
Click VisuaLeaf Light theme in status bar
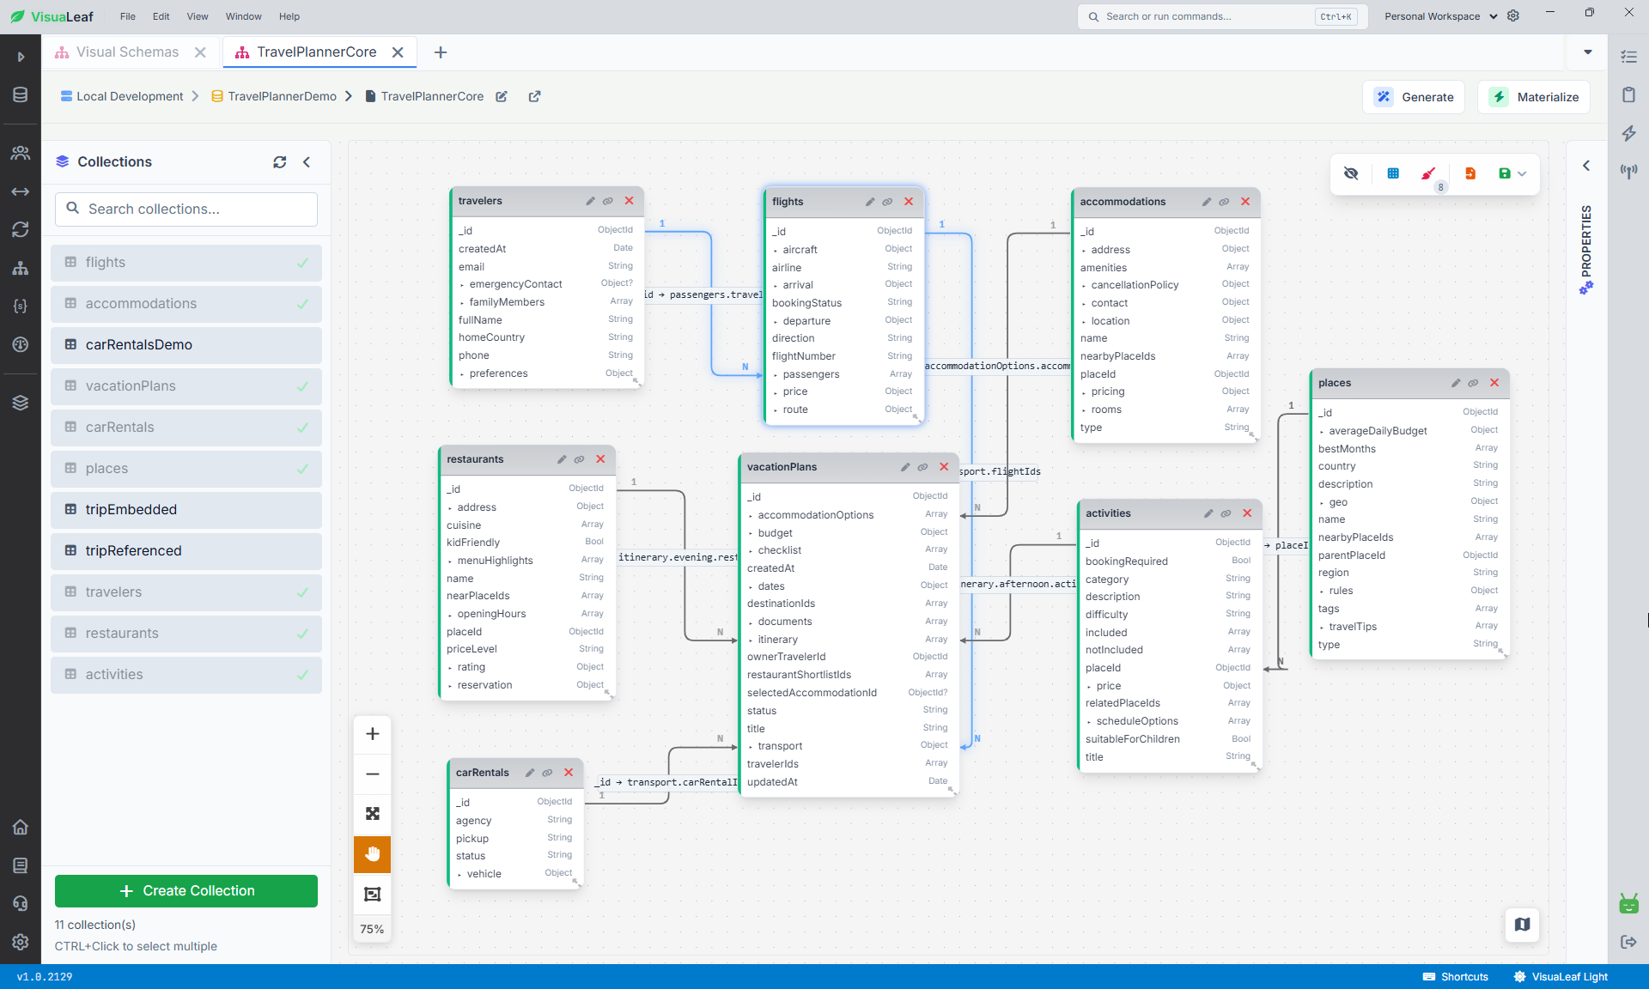(1561, 977)
